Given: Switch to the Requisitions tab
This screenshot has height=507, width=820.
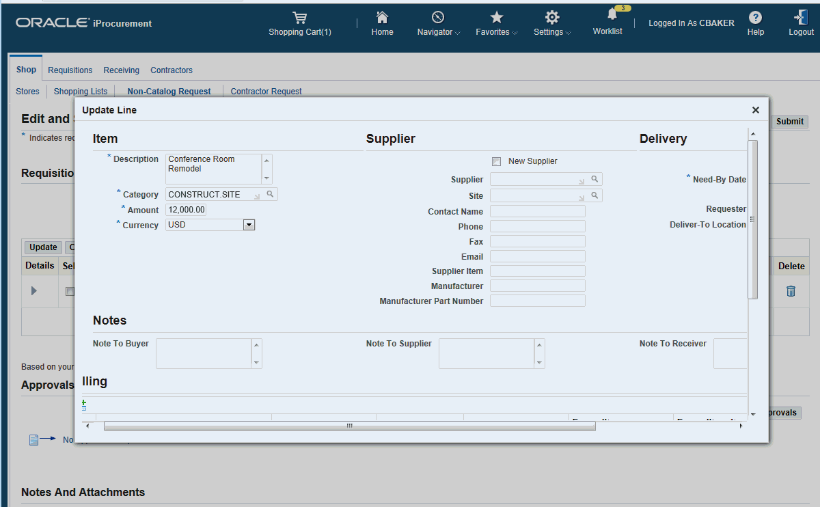Looking at the screenshot, I should click(70, 70).
